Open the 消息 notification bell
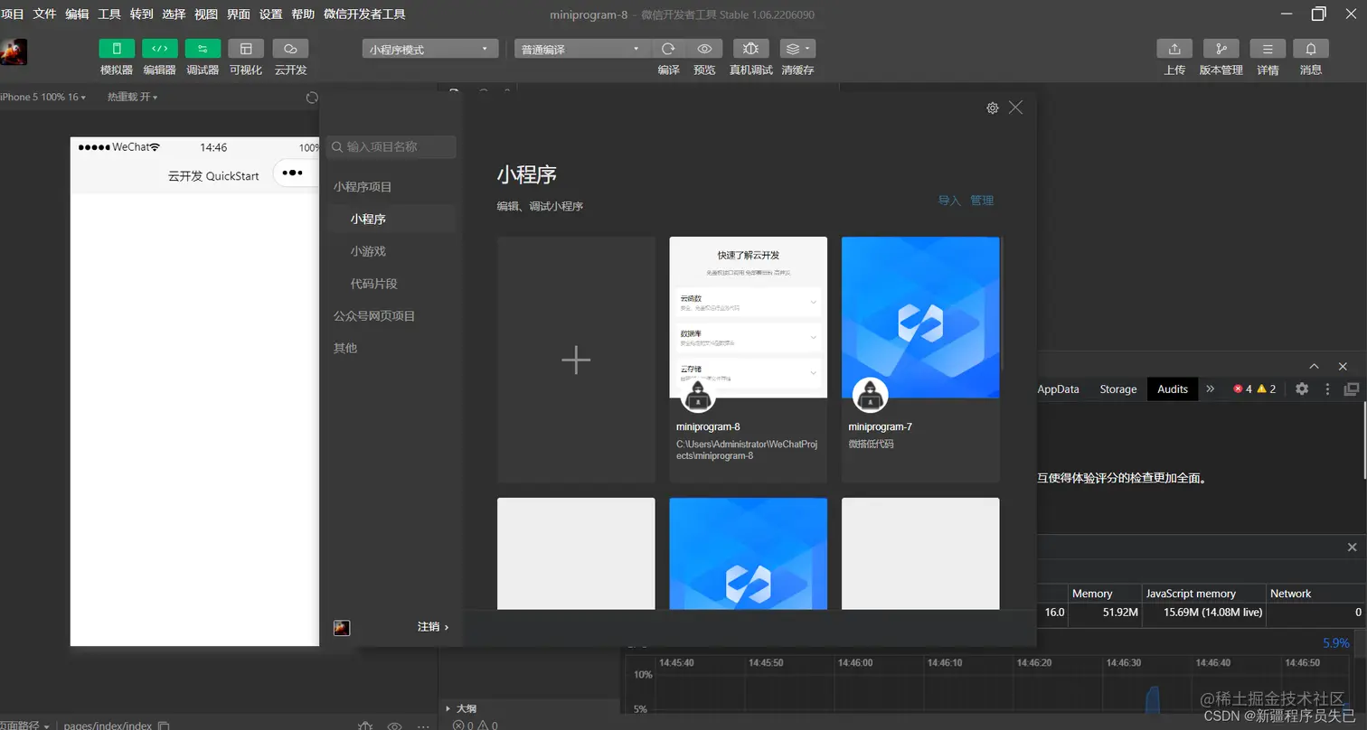Image resolution: width=1367 pixels, height=730 pixels. tap(1311, 49)
